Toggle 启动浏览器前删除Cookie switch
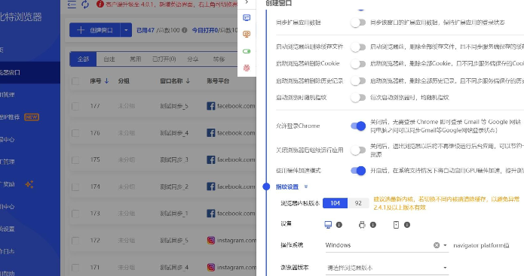Image resolution: width=524 pixels, height=276 pixels. click(x=358, y=63)
